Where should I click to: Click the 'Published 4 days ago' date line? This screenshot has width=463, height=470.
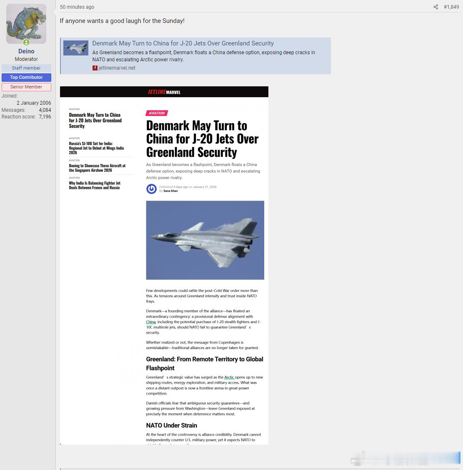[x=188, y=187]
